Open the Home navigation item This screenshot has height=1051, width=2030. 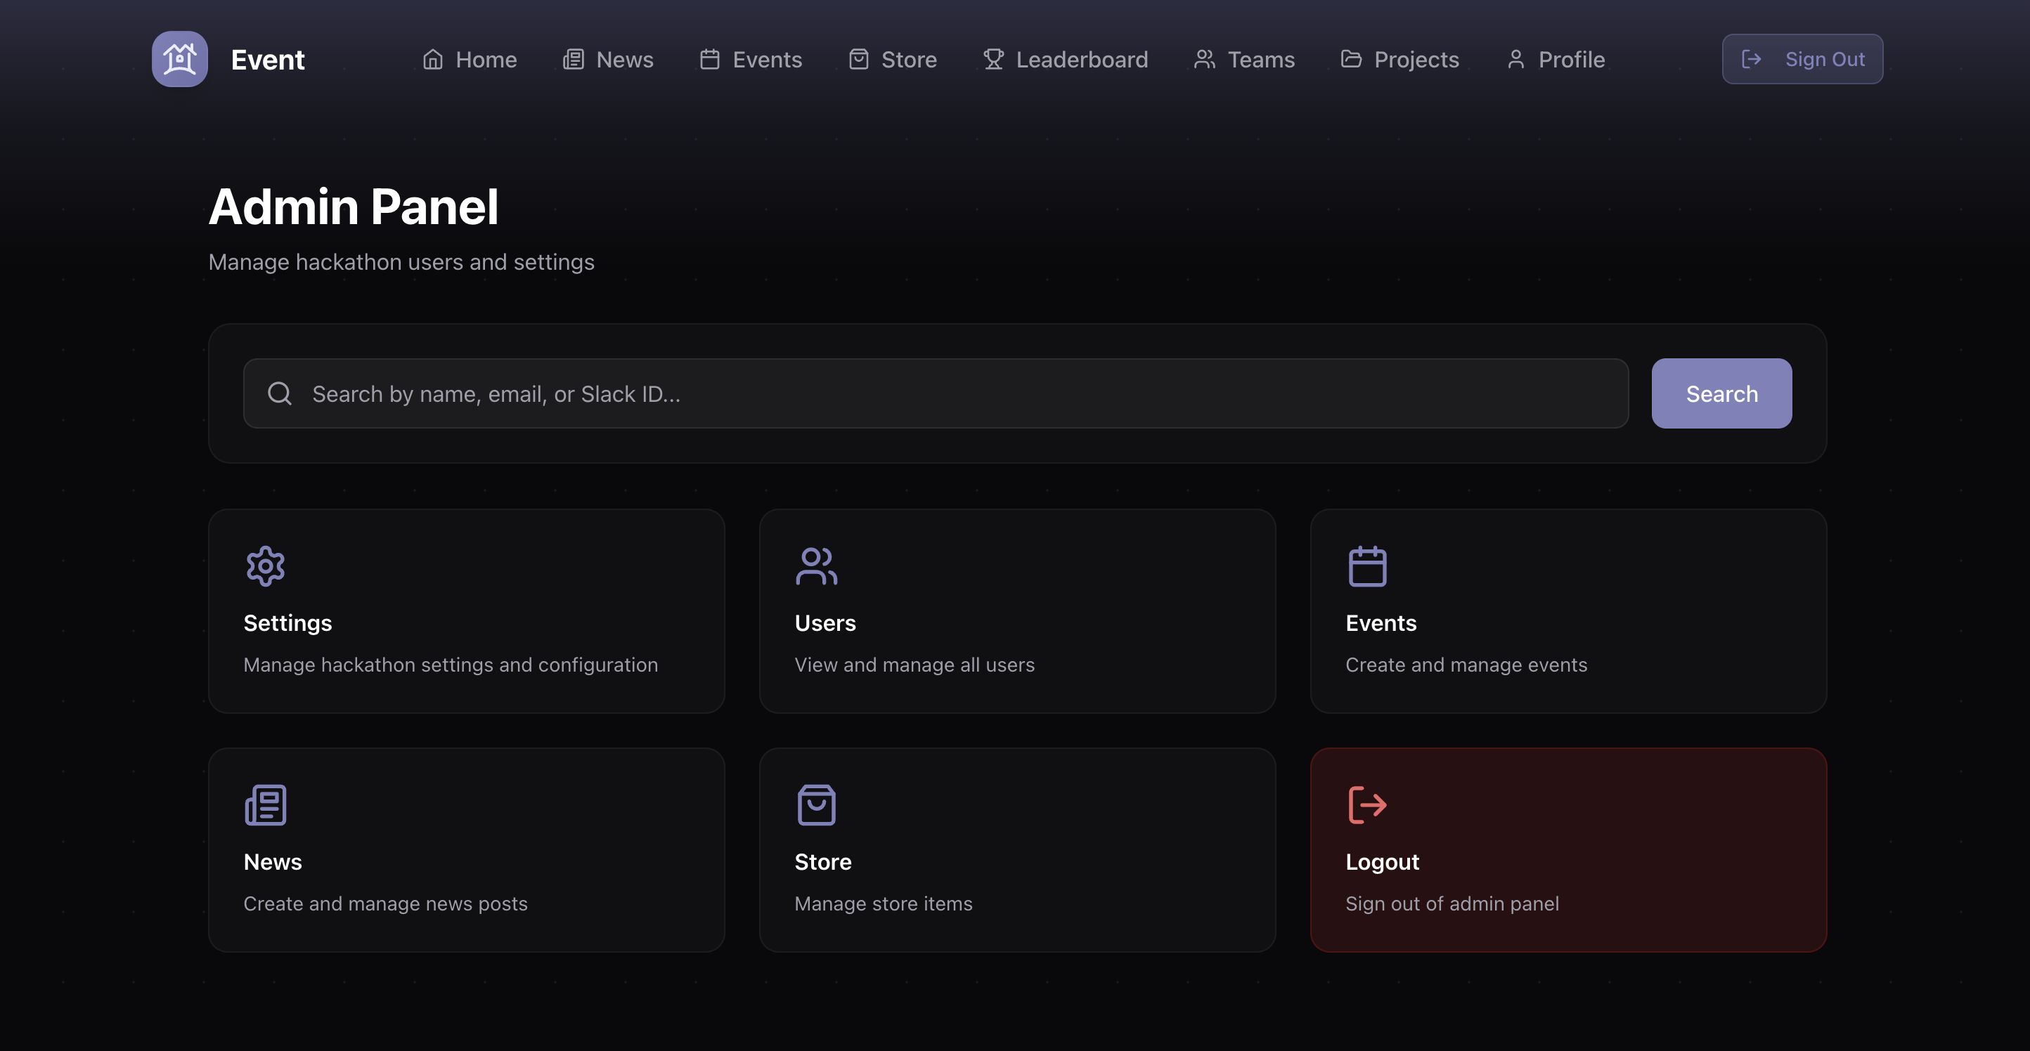click(x=470, y=59)
